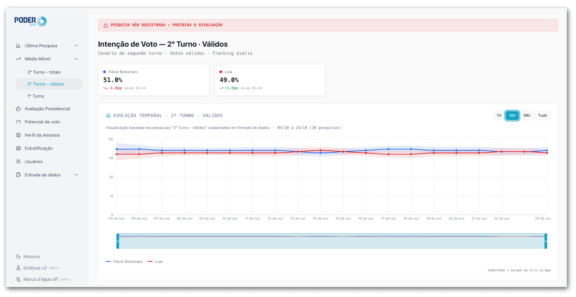Viewport: 576px width, 297px height.
Task: Select the 30d time range button
Action: coord(512,116)
